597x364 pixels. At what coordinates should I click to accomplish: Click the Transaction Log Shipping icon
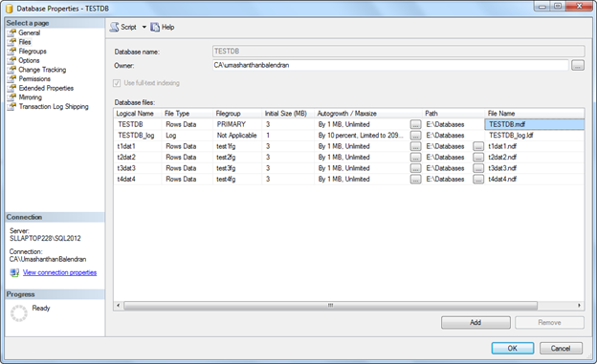12,106
